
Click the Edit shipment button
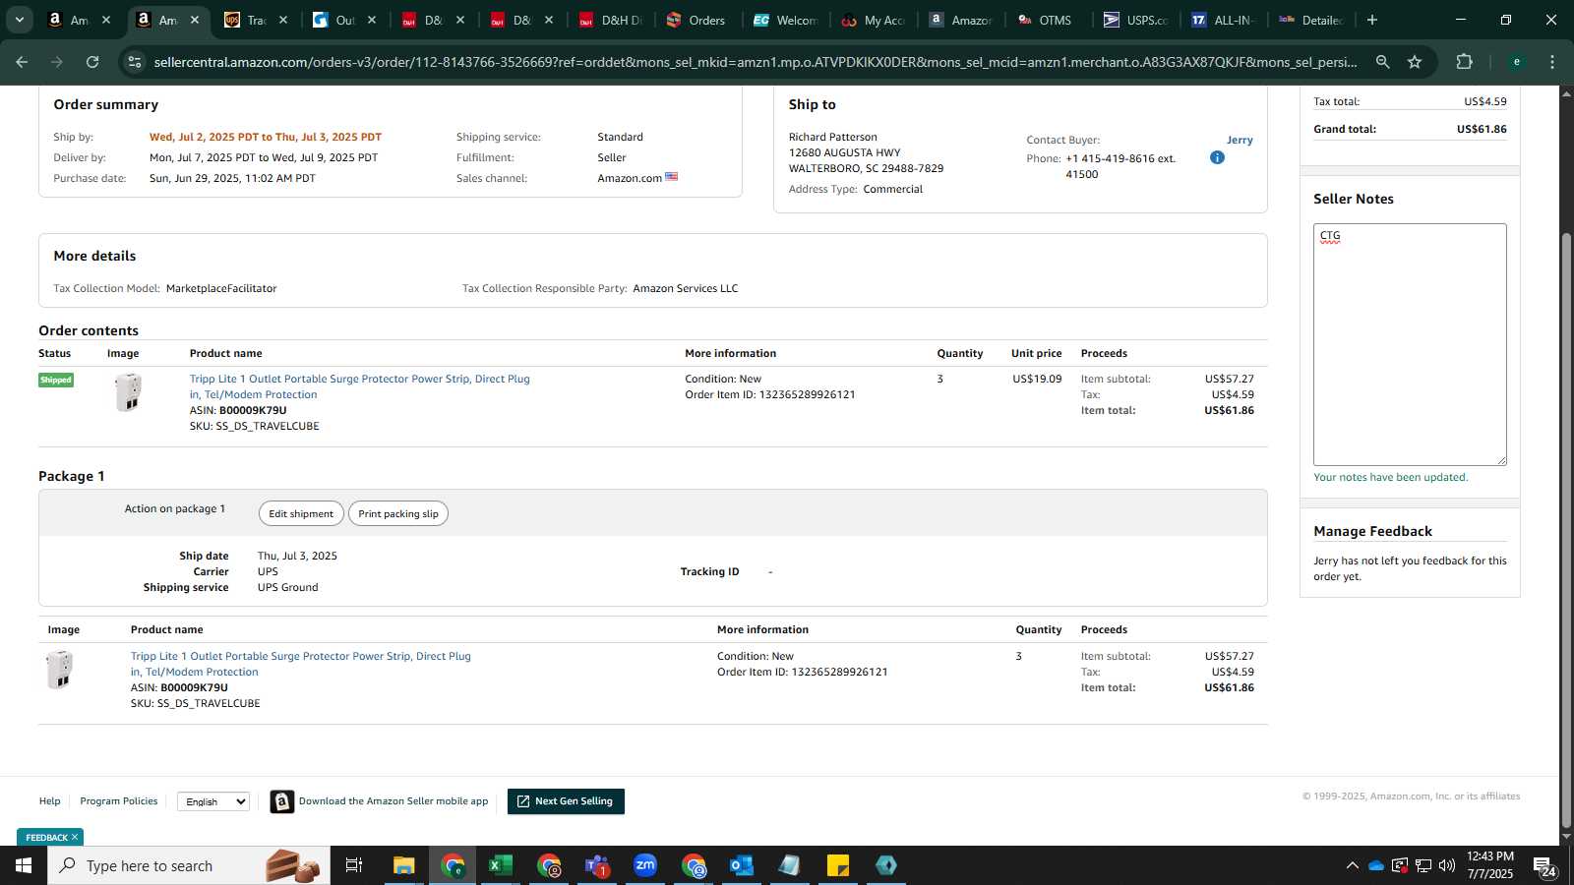click(301, 513)
